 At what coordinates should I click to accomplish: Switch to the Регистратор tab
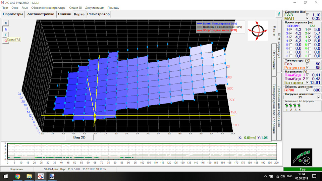pyautogui.click(x=98, y=14)
